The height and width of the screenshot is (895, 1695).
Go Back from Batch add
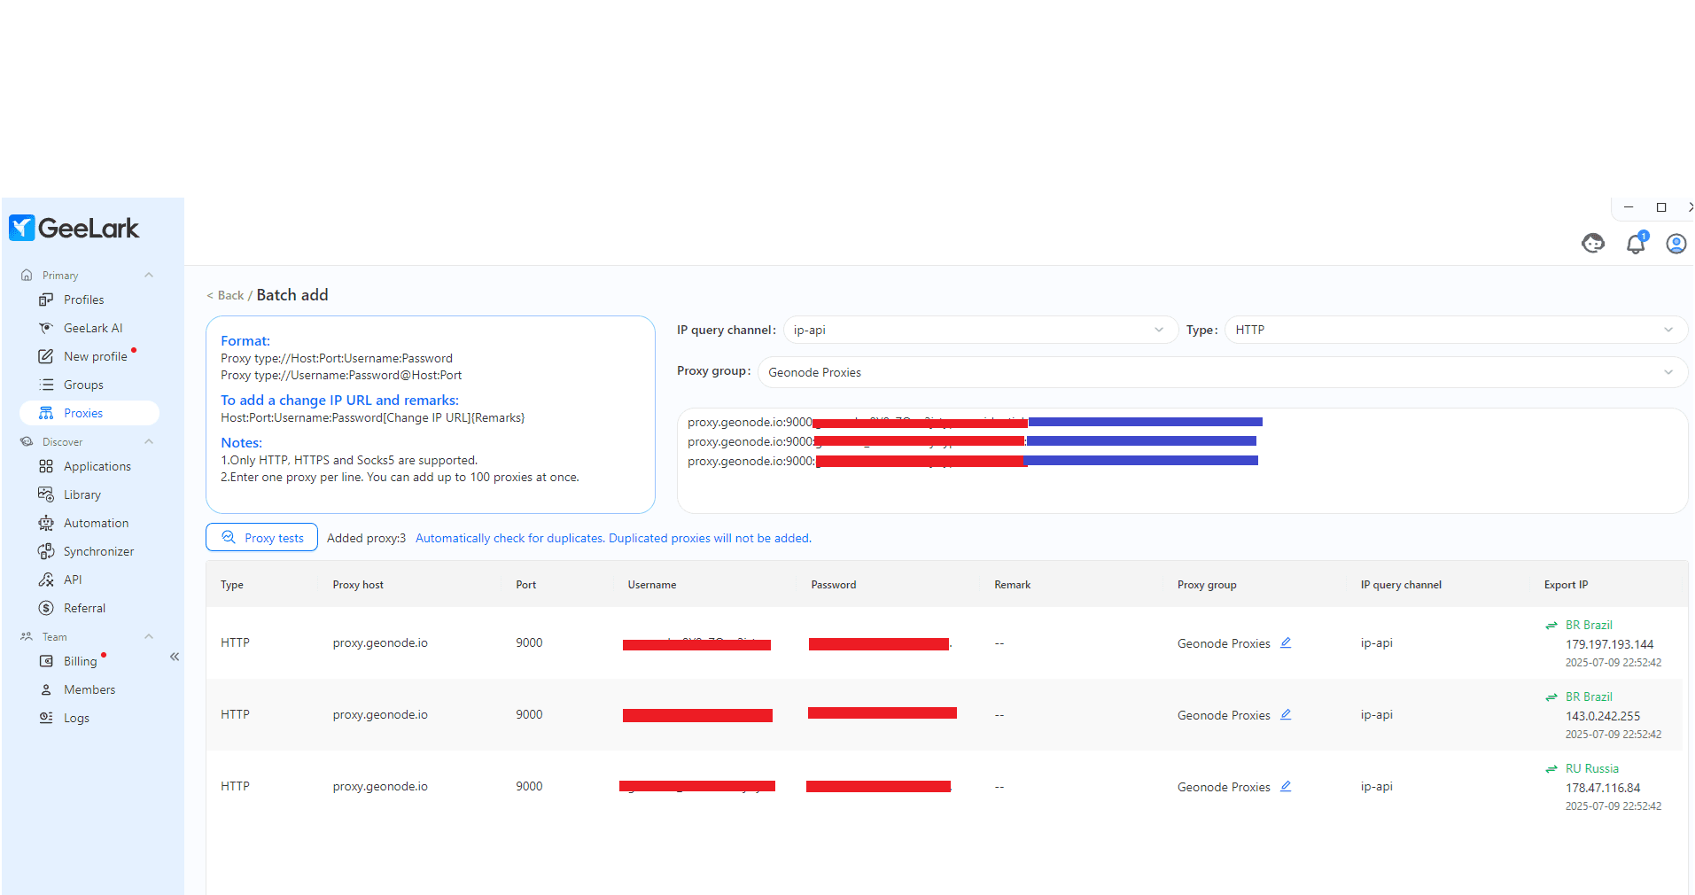225,295
